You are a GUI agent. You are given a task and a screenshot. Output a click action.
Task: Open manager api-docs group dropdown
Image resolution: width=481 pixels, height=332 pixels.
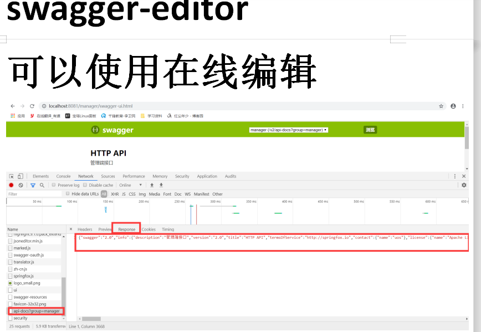288,130
